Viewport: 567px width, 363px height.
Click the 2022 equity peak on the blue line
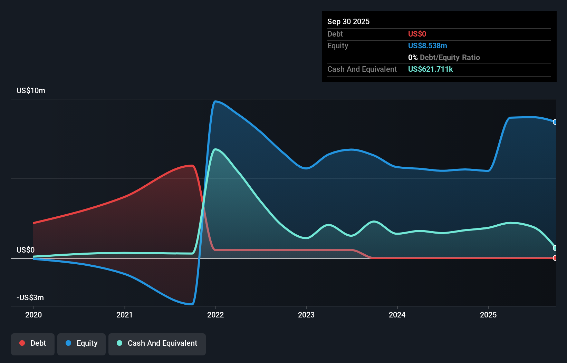click(x=216, y=101)
